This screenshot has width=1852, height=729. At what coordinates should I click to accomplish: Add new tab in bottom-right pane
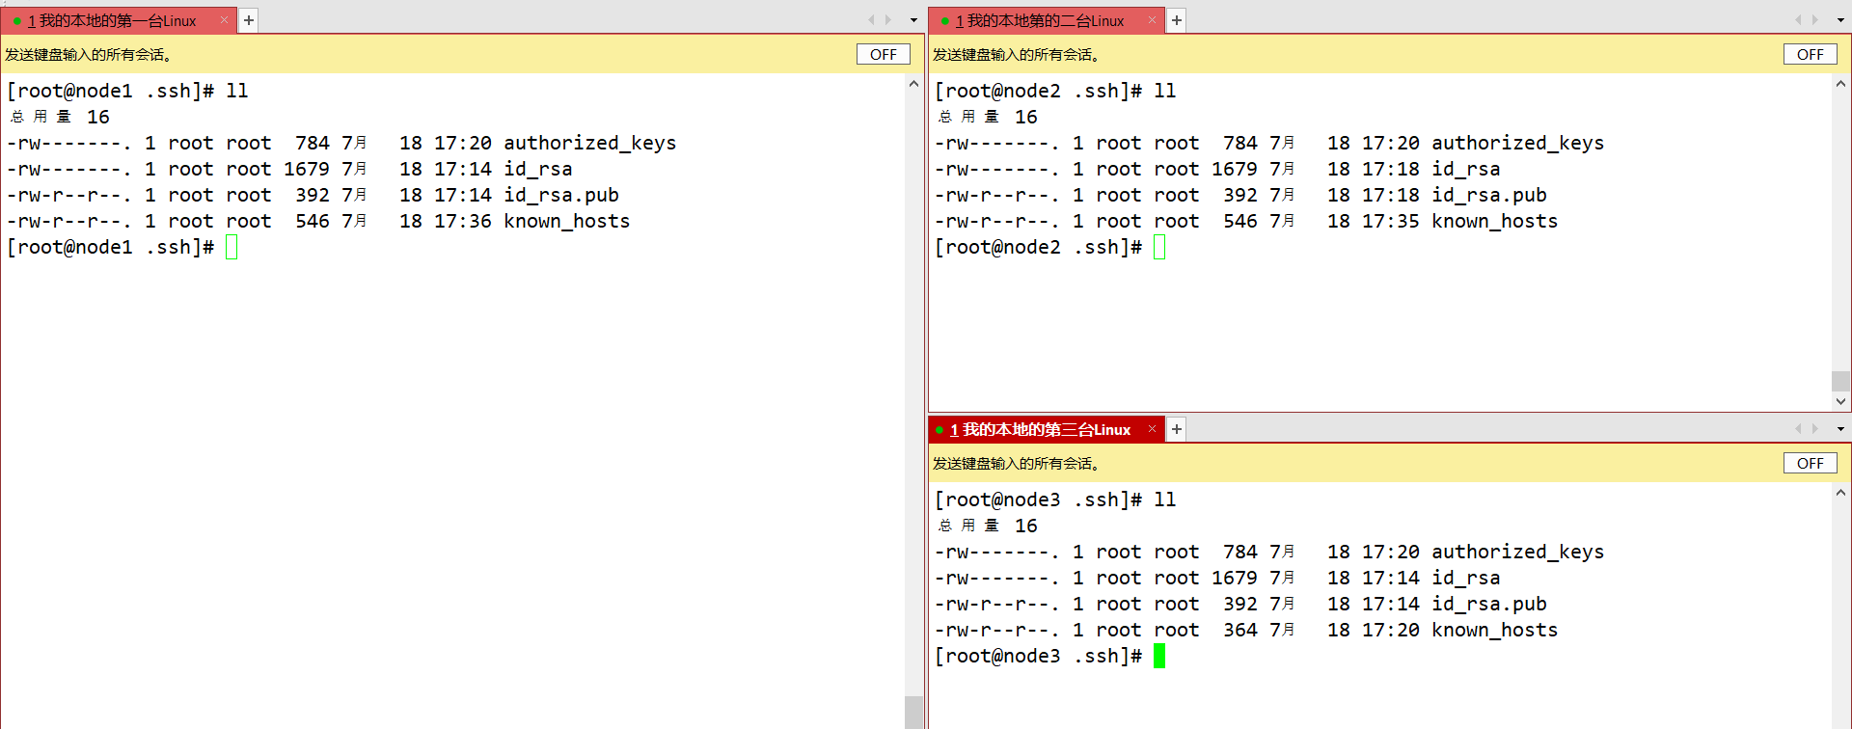click(x=1177, y=429)
